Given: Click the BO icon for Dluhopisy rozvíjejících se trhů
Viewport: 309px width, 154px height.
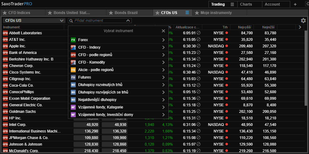Looking at the screenshot, I should [73, 92].
